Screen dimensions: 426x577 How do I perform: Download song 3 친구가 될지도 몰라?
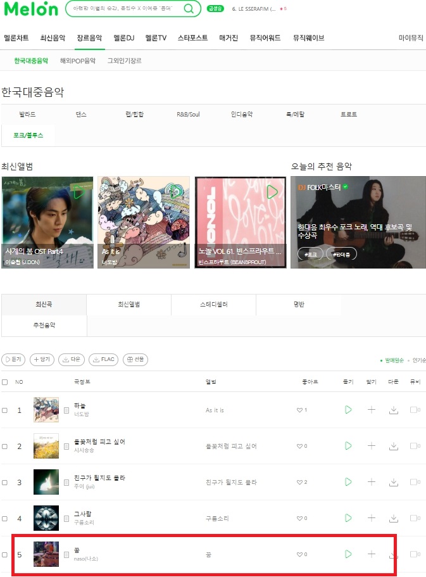coord(394,482)
